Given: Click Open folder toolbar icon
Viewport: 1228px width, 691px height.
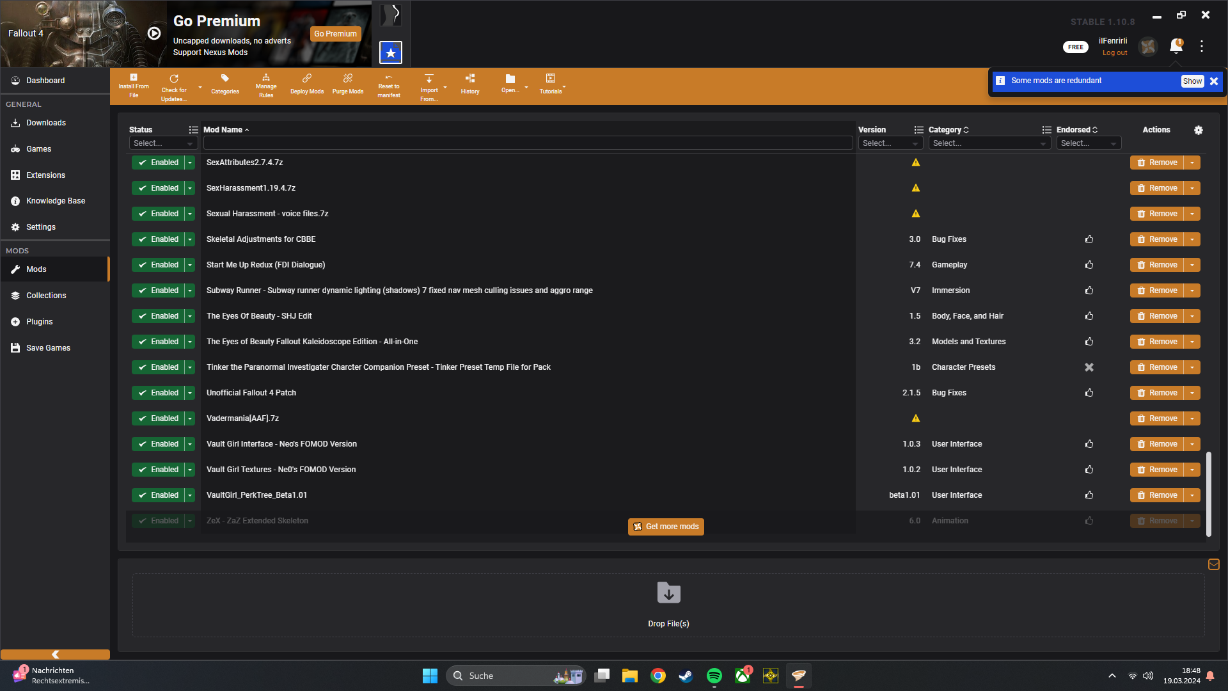Looking at the screenshot, I should coord(510,79).
